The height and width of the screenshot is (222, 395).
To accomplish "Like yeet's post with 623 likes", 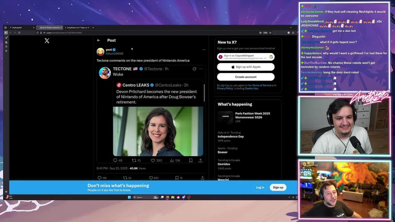I will click(151, 178).
